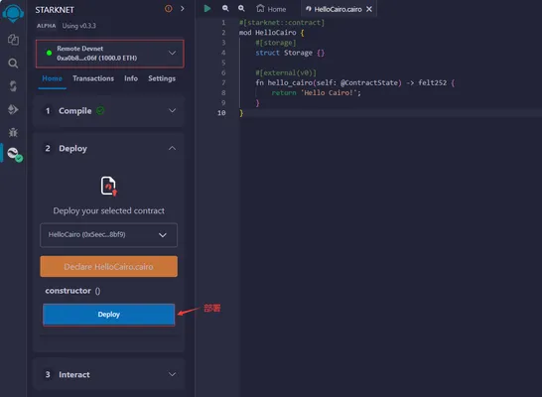Click the green compile success checkmark
542x397 pixels.
tap(100, 111)
